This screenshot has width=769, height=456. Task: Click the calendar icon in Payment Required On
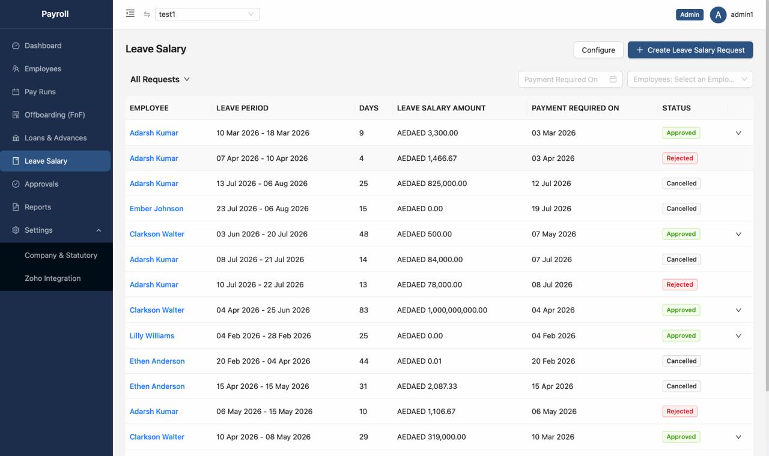[613, 79]
